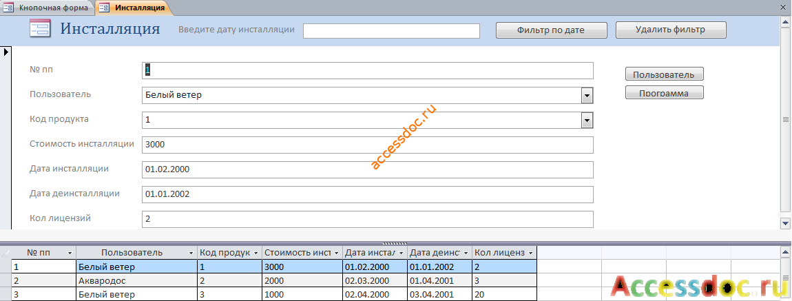Viewport: 792px width, 301px height.
Task: Click the 03.04.2001 date cell
Action: [440, 294]
